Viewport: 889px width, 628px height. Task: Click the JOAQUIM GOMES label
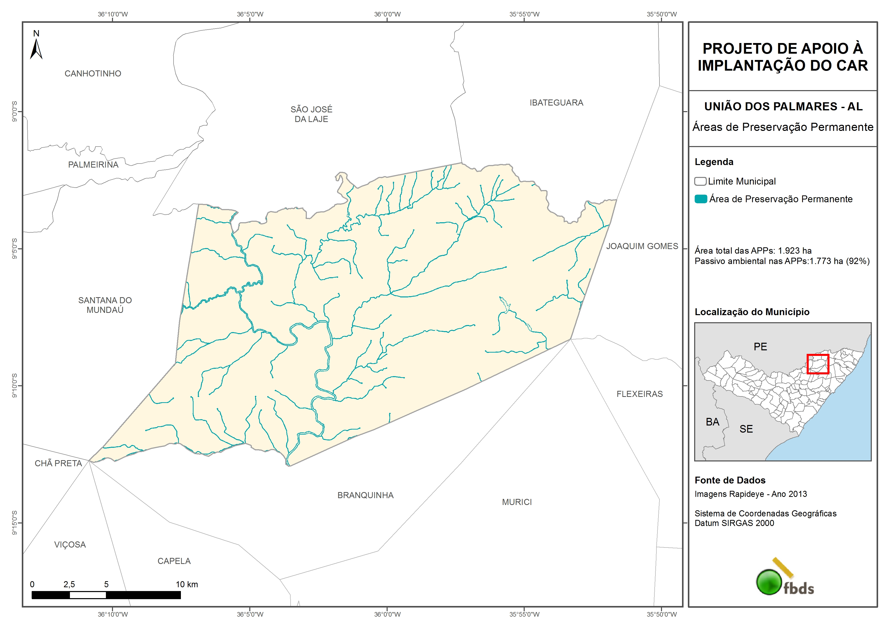[642, 246]
